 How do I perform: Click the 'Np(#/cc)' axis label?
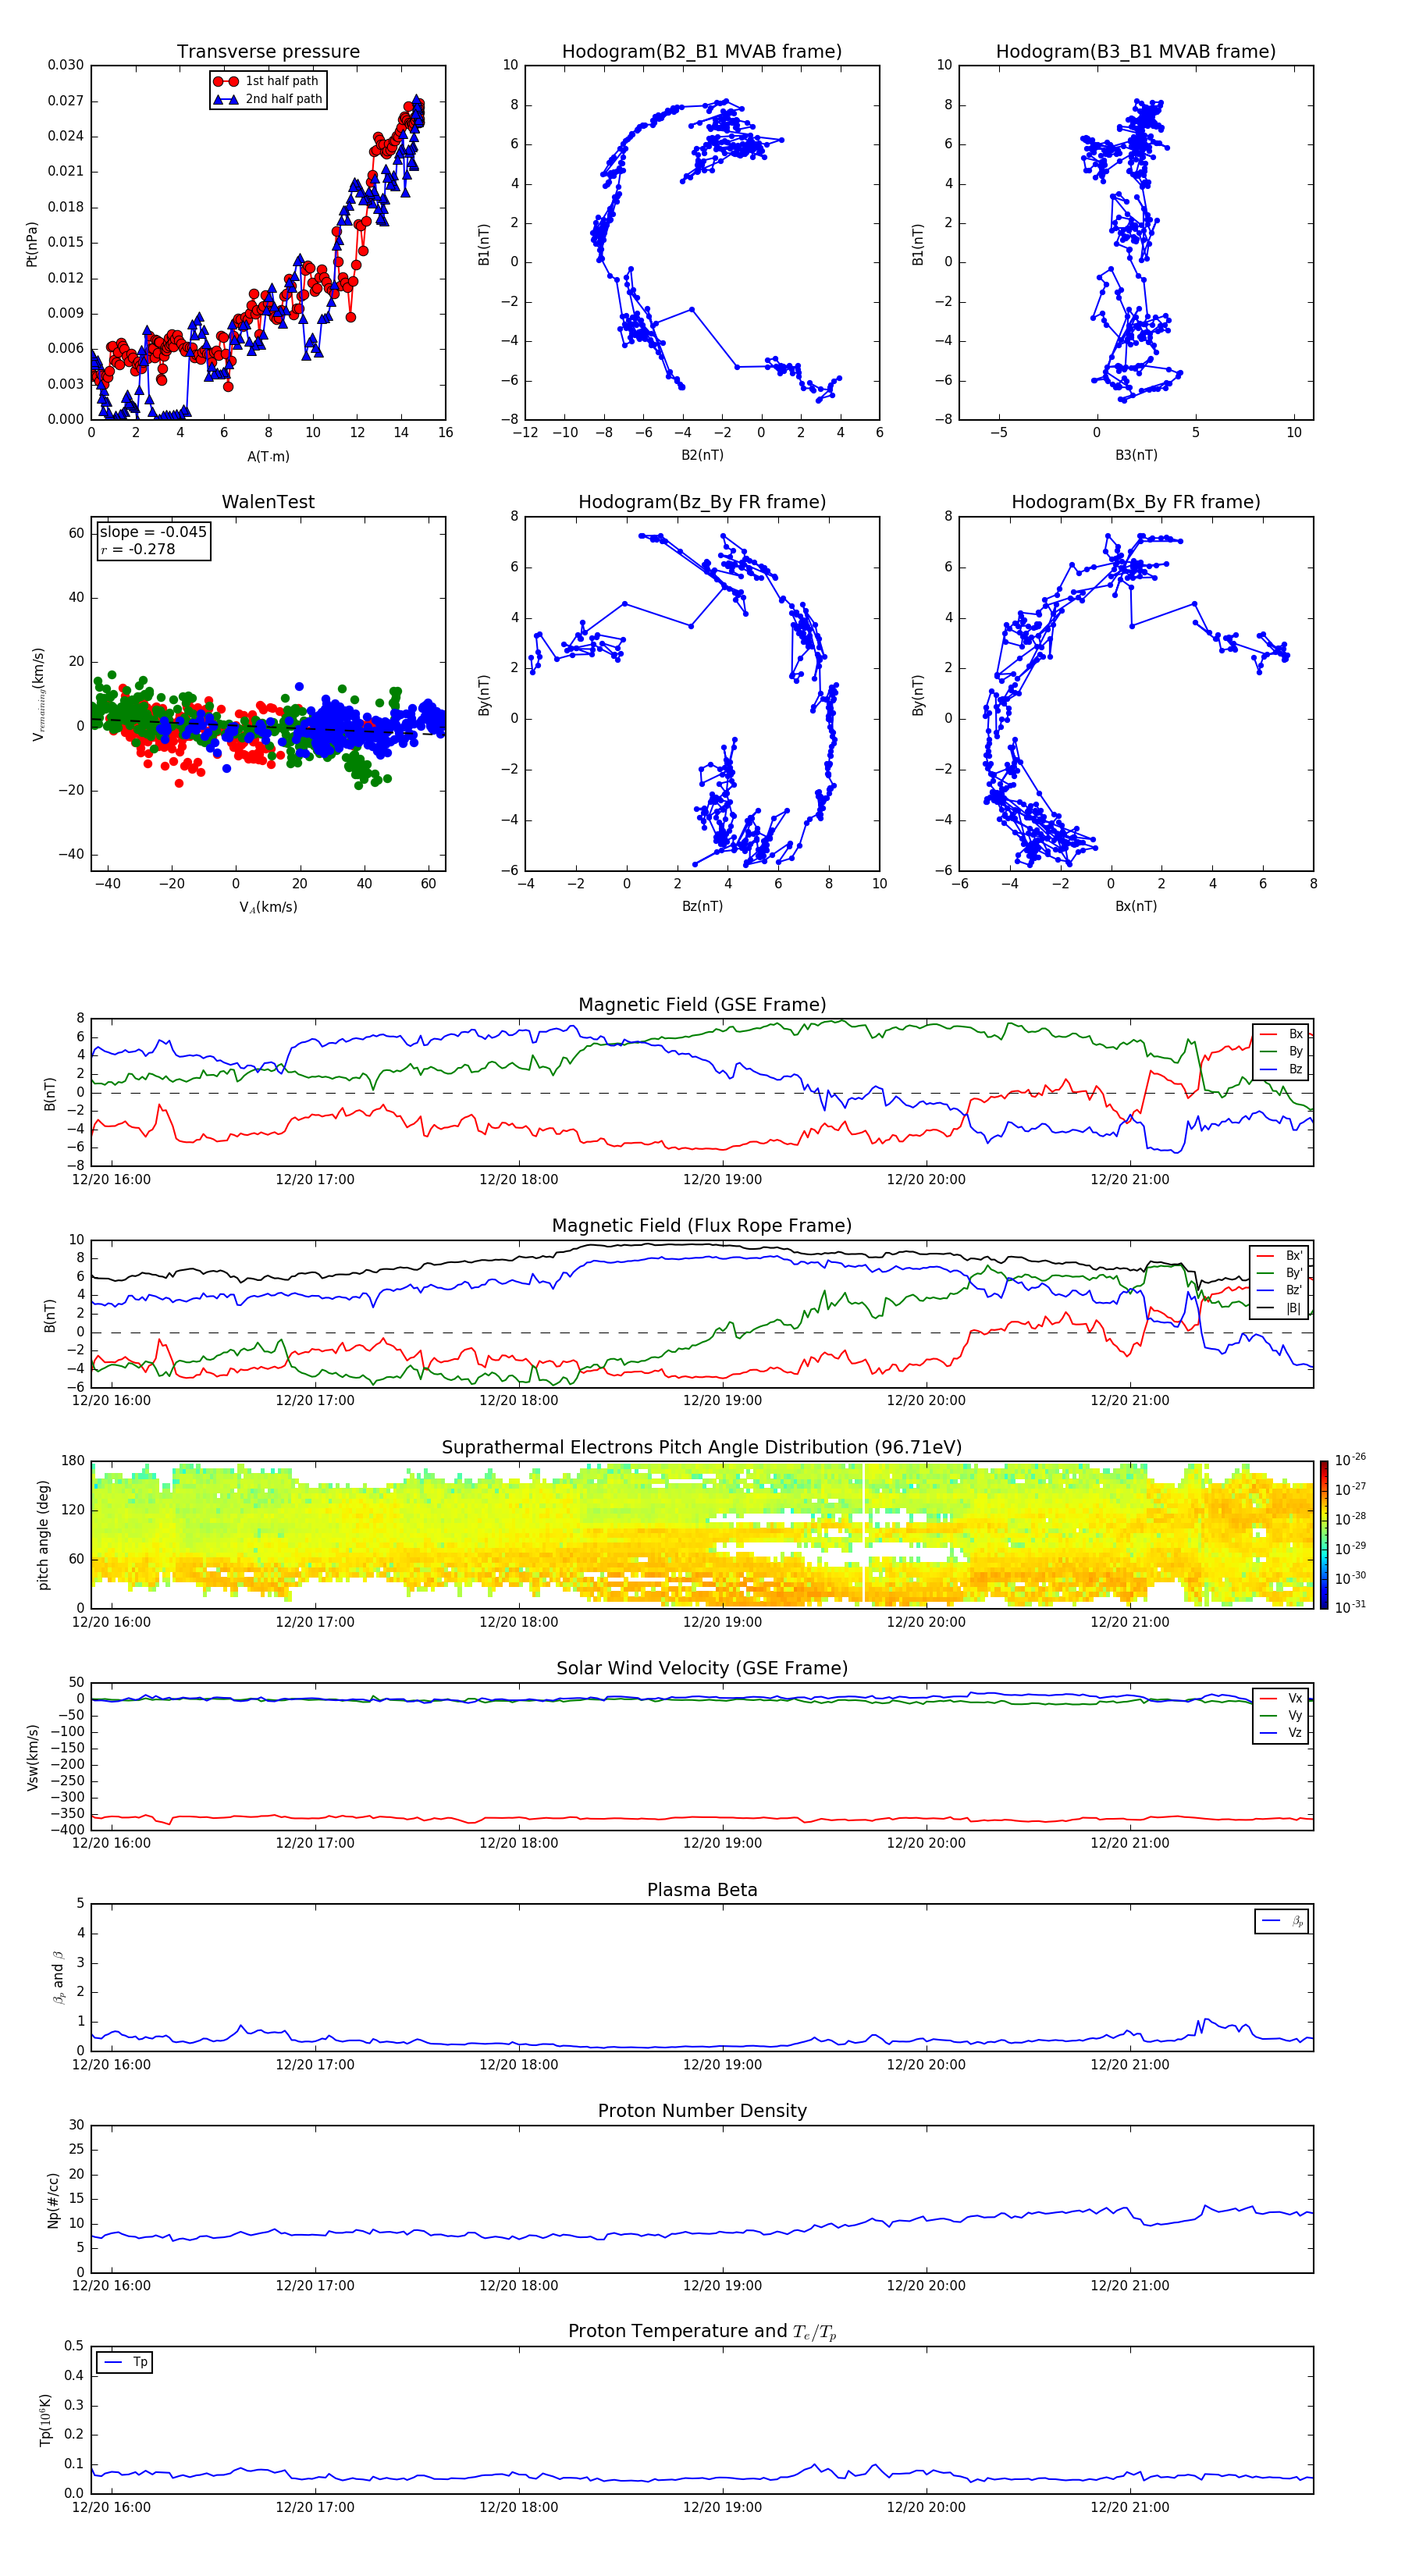point(53,2200)
